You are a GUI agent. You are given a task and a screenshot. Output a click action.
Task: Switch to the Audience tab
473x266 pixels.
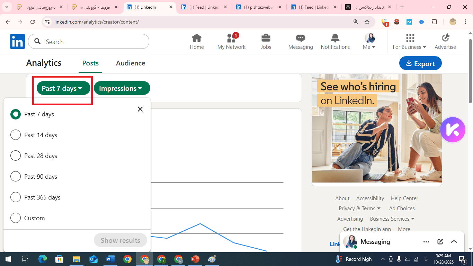(x=131, y=63)
